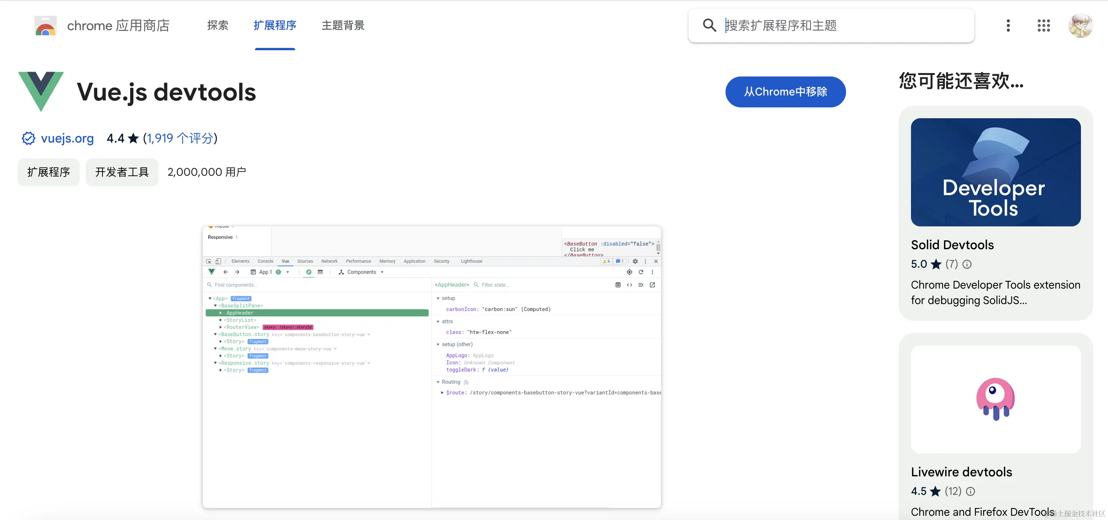
Task: Open the Google apps grid
Action: 1044,25
